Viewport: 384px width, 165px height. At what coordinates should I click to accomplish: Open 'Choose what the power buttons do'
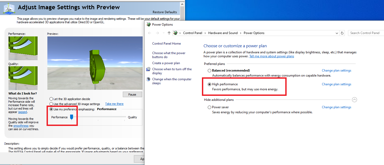click(169, 55)
